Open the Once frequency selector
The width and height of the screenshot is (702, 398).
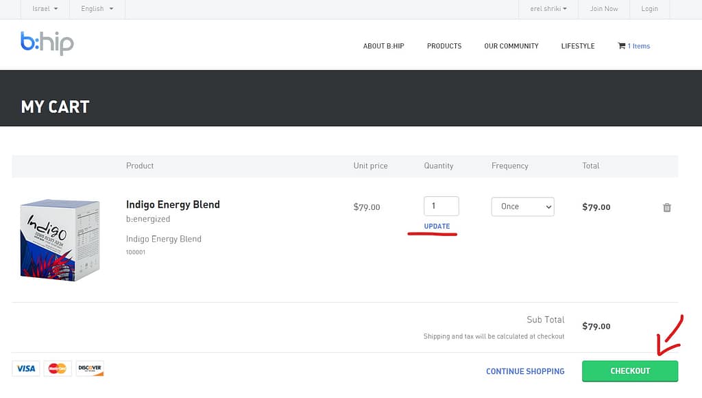point(522,207)
